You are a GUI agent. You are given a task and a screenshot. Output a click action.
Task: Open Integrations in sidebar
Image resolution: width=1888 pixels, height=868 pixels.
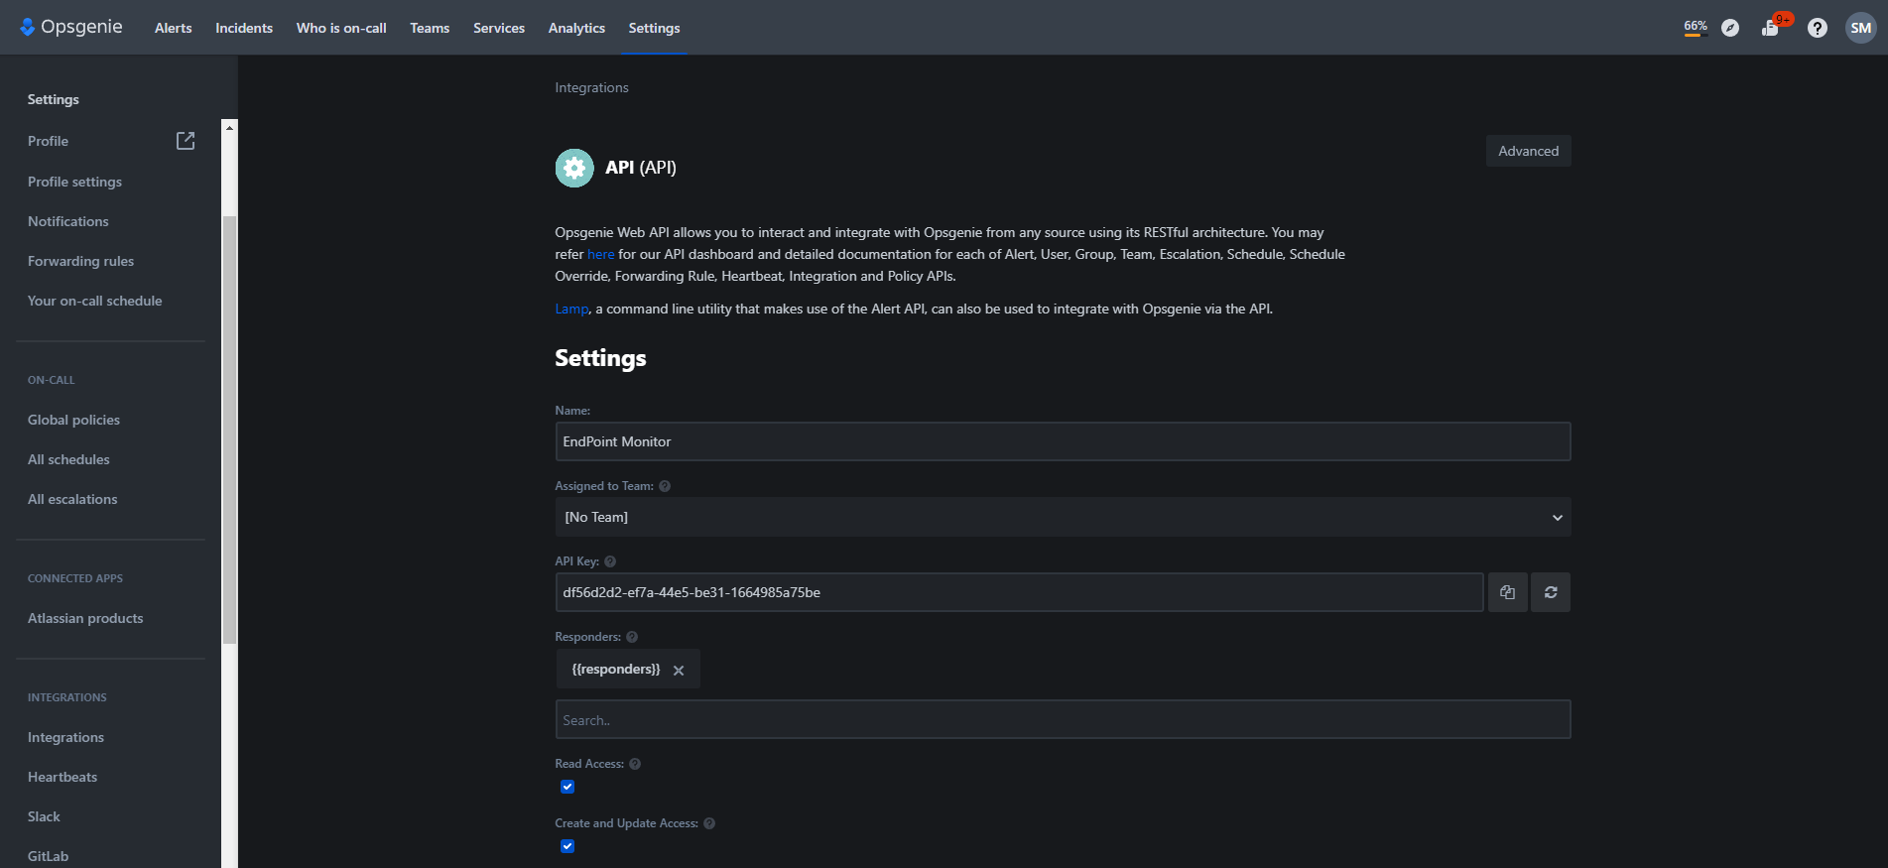[x=65, y=737]
